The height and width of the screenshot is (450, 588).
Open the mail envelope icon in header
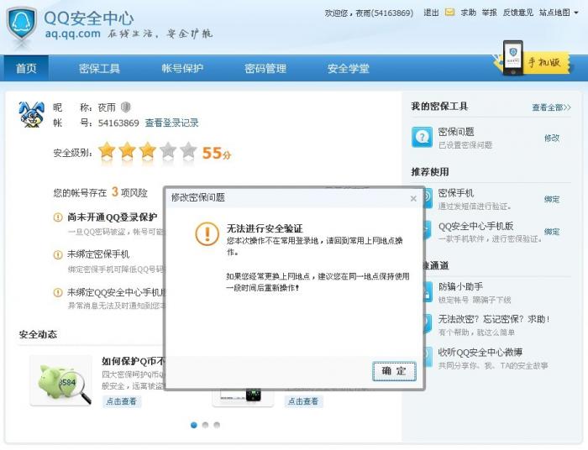tap(449, 13)
